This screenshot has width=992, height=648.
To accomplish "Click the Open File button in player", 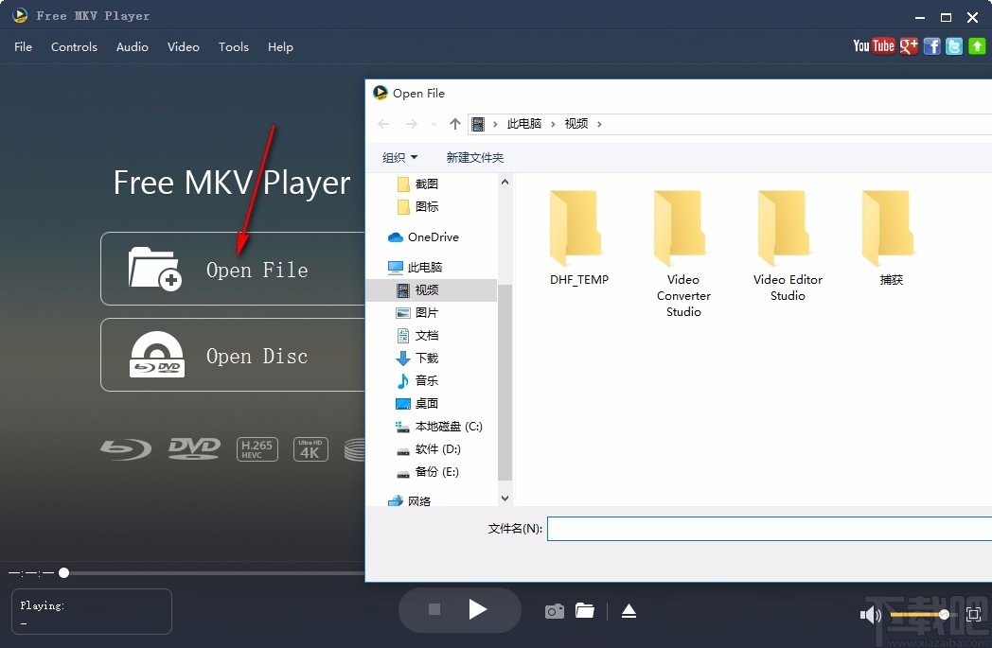I will click(233, 269).
